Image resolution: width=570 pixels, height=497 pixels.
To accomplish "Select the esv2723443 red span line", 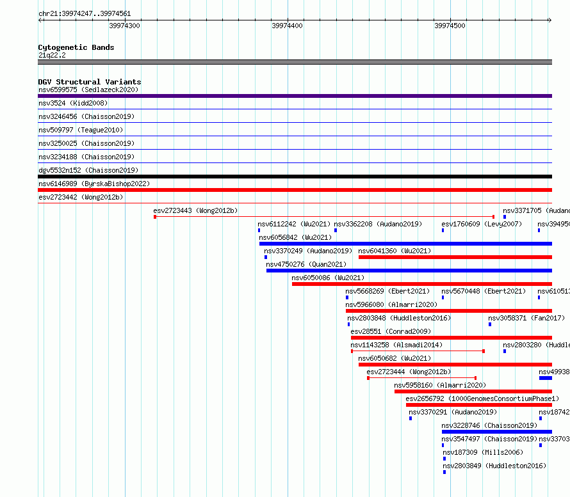I will coord(324,217).
